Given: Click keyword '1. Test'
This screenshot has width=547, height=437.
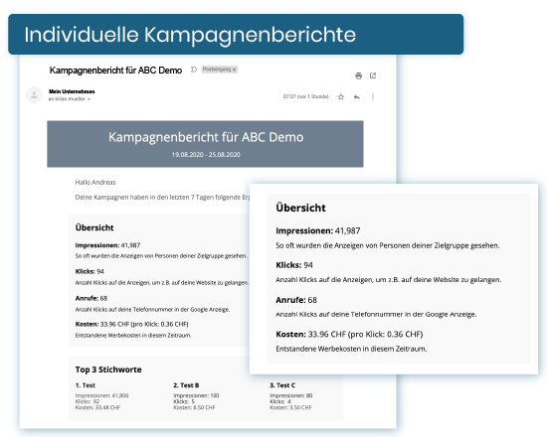Looking at the screenshot, I should [86, 385].
